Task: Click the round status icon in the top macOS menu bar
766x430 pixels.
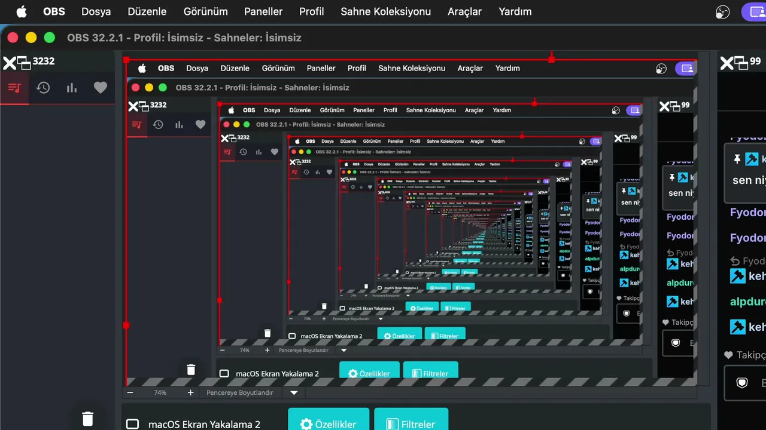Action: tap(723, 12)
